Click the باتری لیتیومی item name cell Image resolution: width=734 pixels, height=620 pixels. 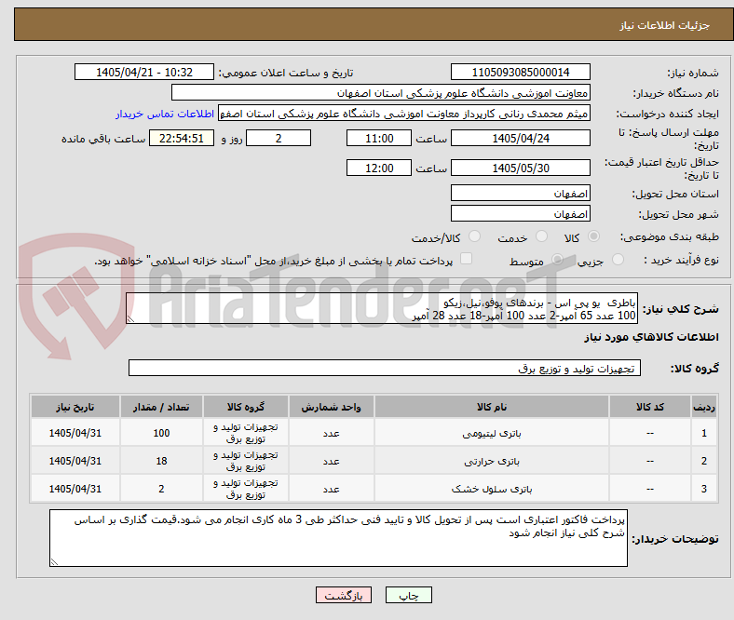tap(492, 433)
